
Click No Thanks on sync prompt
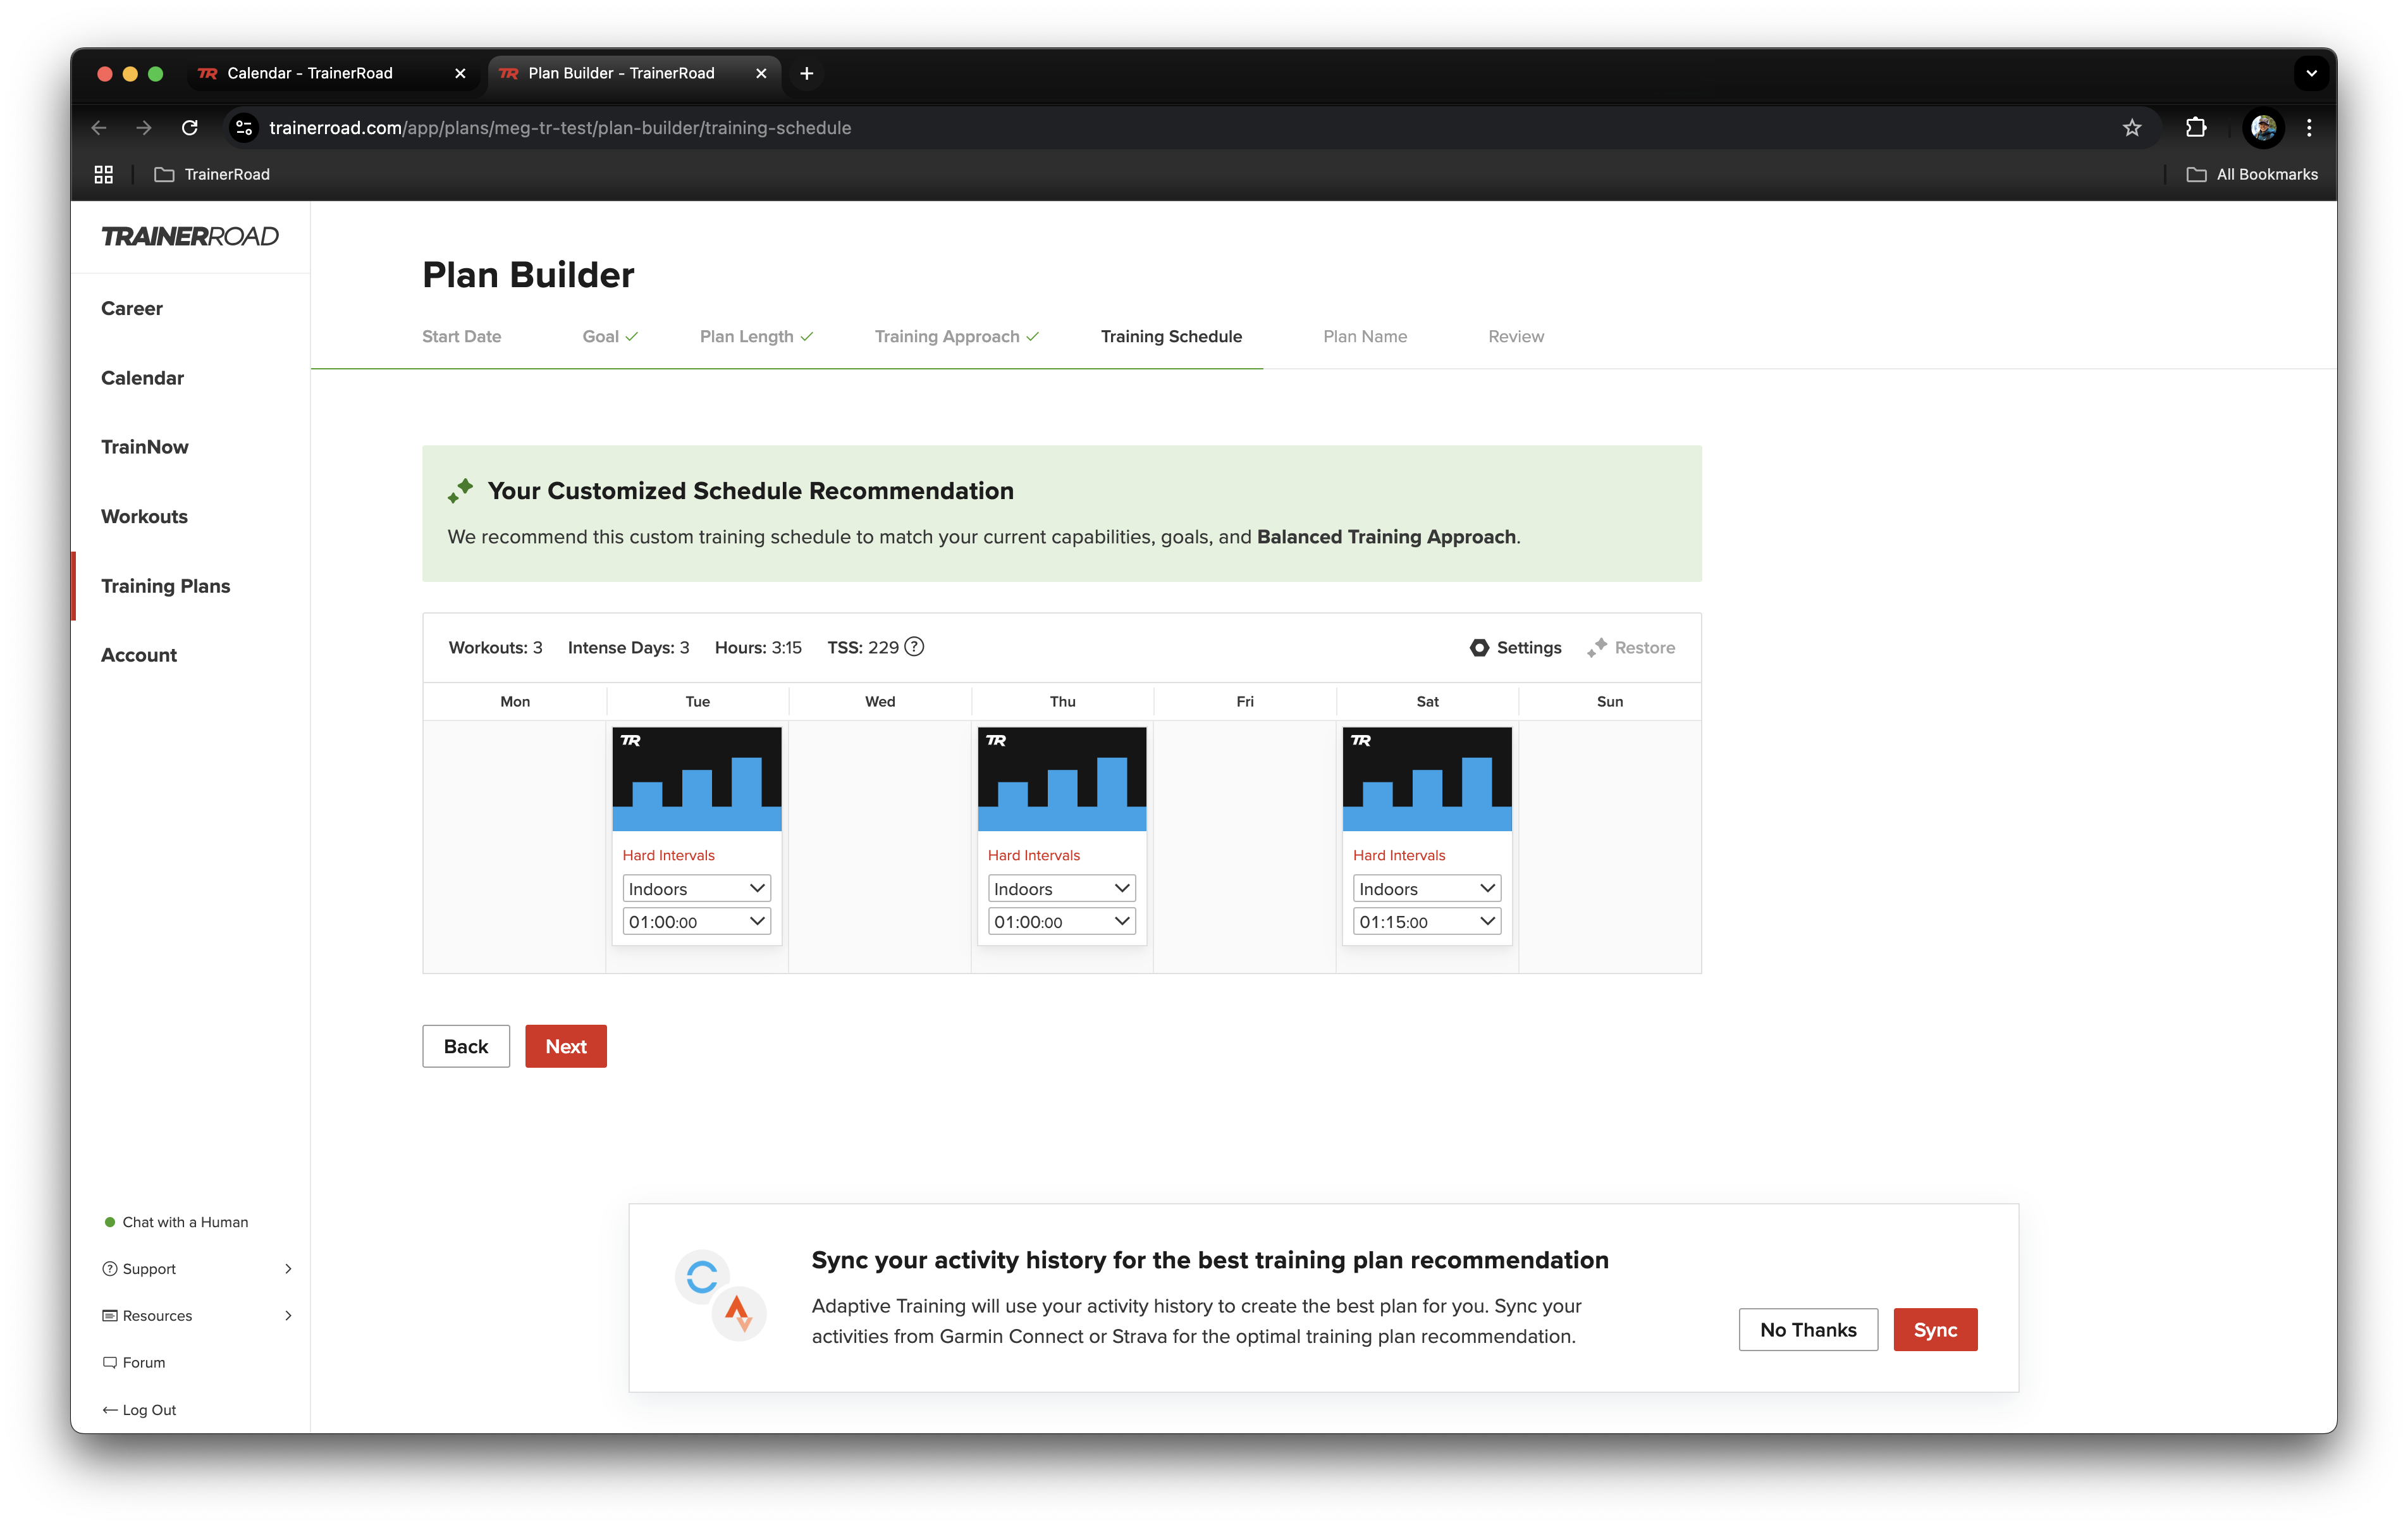pyautogui.click(x=1808, y=1330)
